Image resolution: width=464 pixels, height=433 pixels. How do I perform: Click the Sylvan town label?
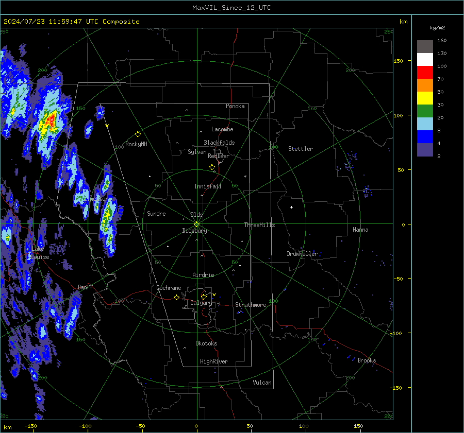point(197,152)
